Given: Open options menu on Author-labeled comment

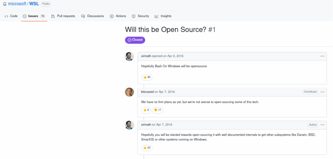Looking at the screenshot, I should (322, 125).
